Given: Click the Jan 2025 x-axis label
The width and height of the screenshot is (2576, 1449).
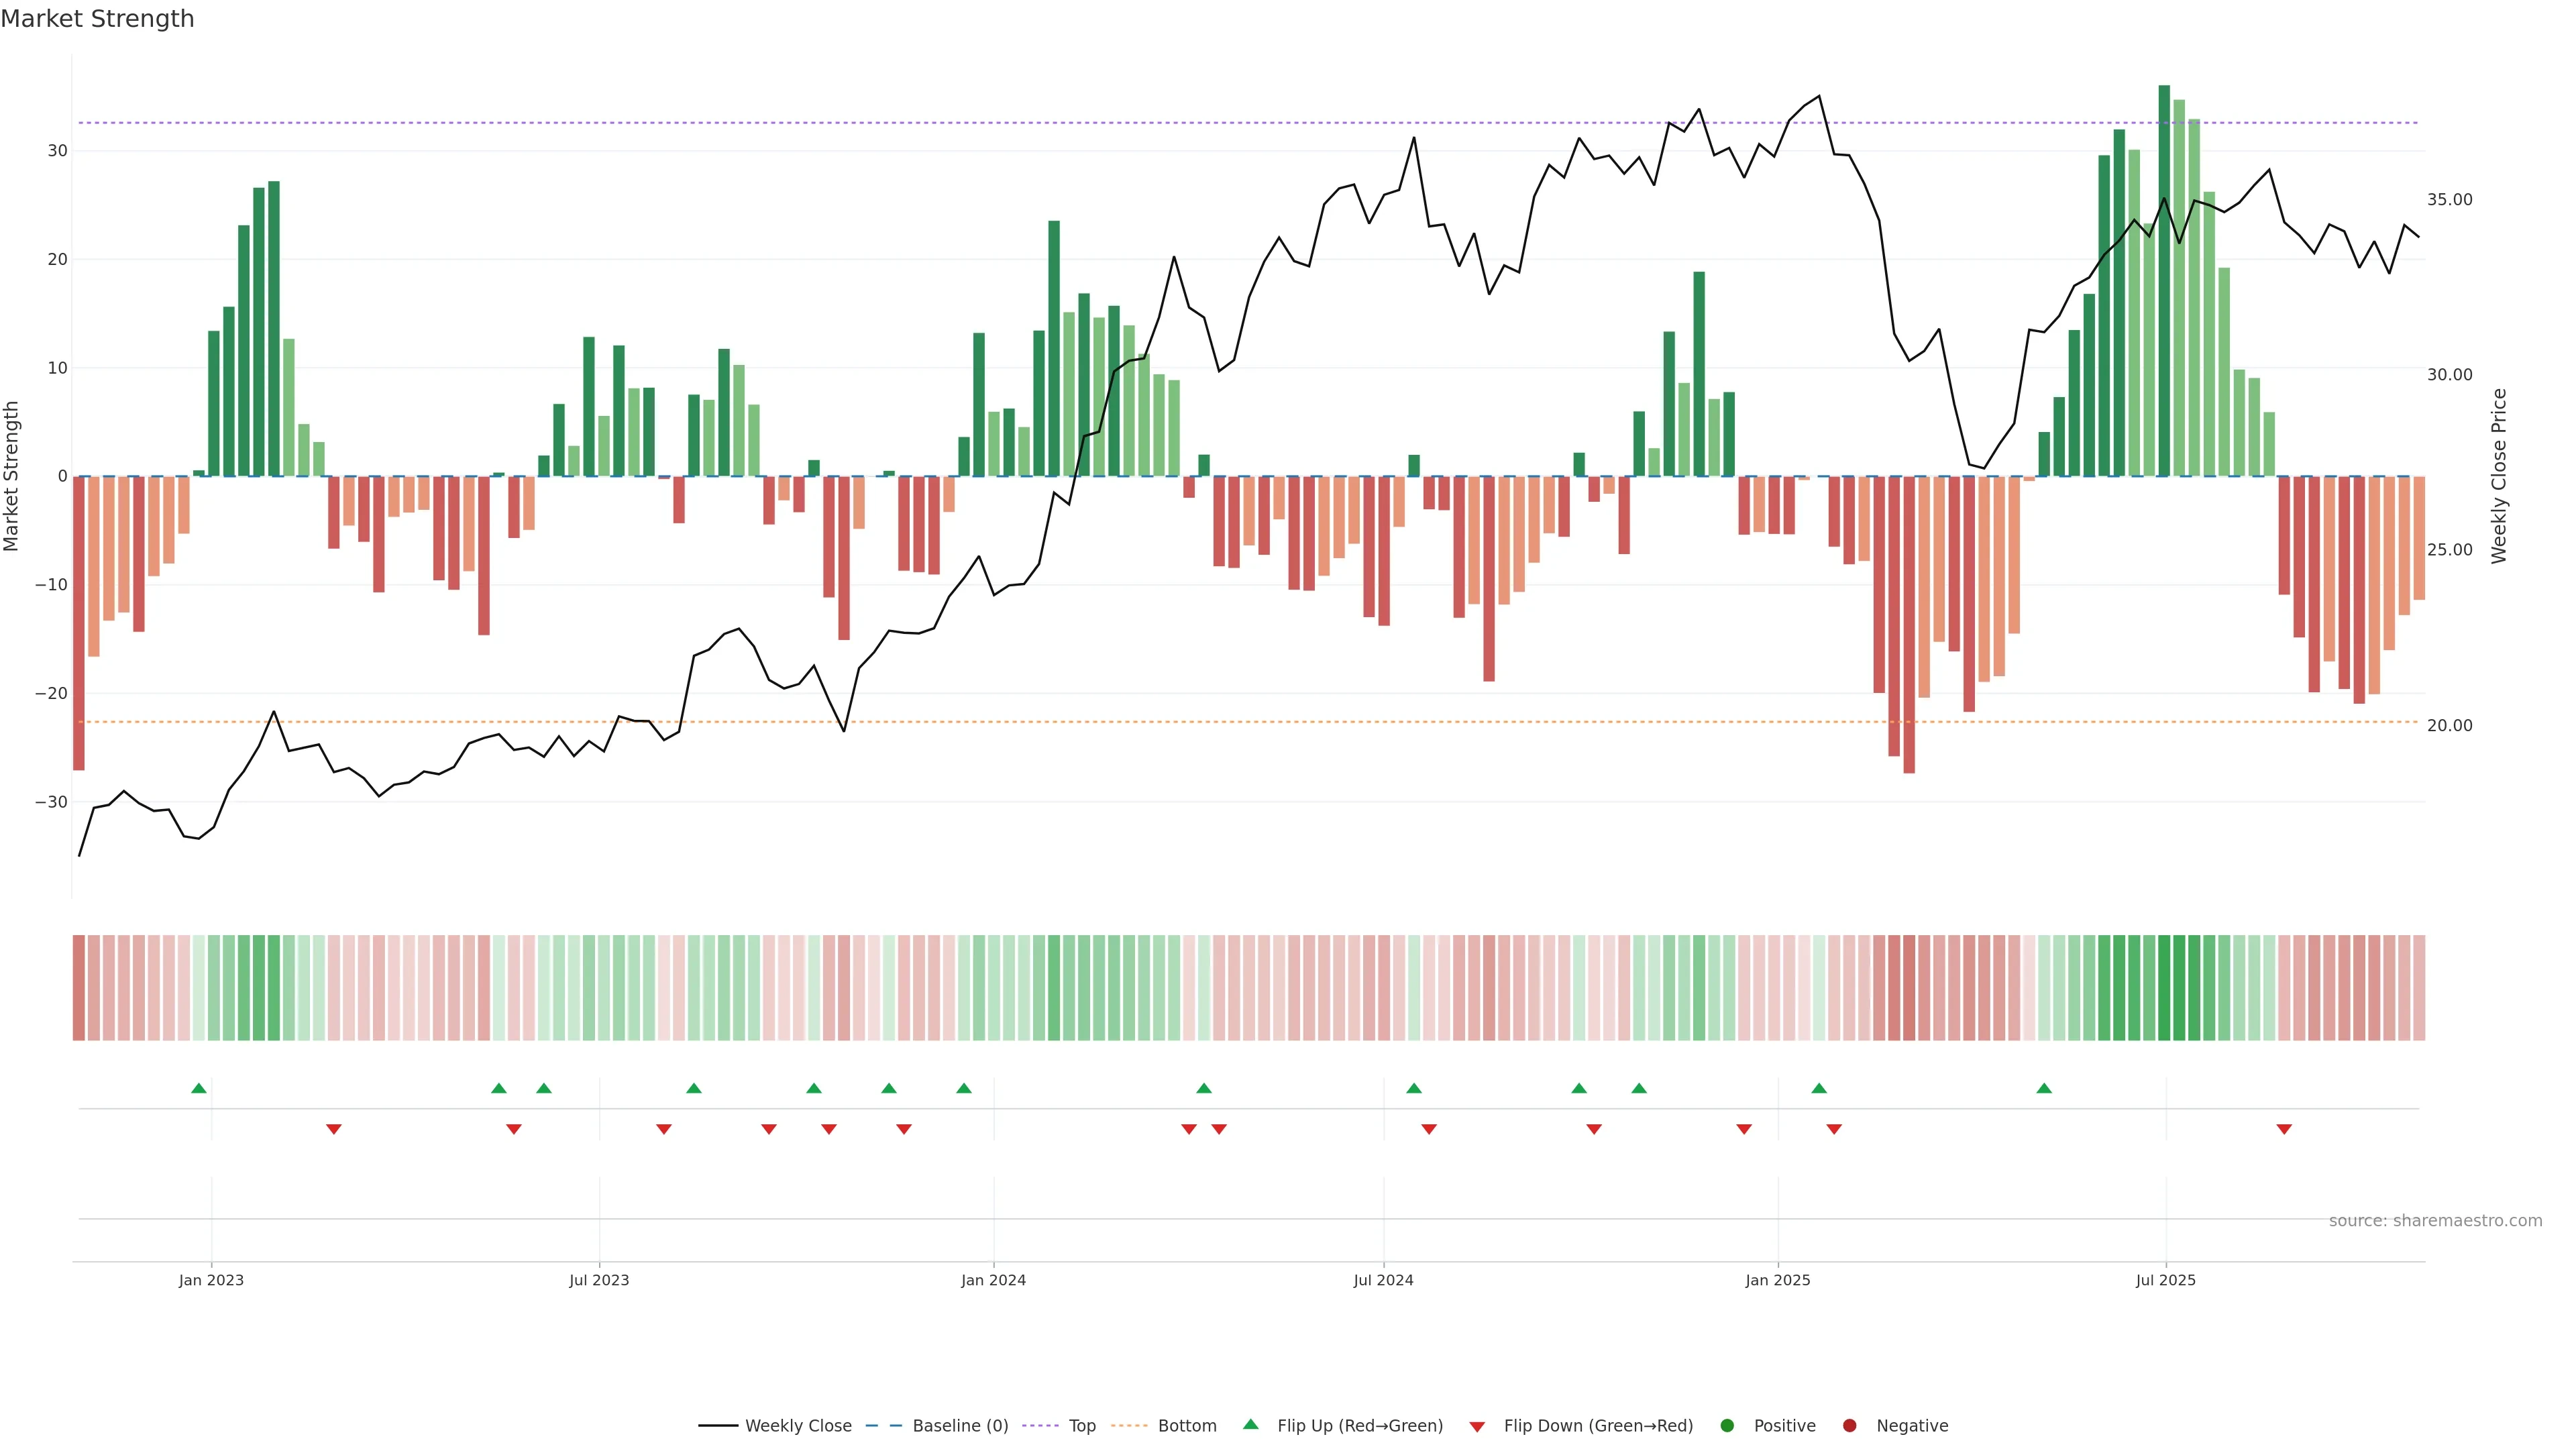Looking at the screenshot, I should 1777,1280.
